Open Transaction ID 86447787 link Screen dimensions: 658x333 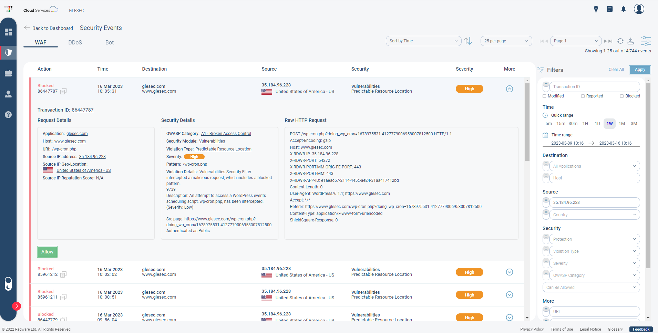(83, 110)
